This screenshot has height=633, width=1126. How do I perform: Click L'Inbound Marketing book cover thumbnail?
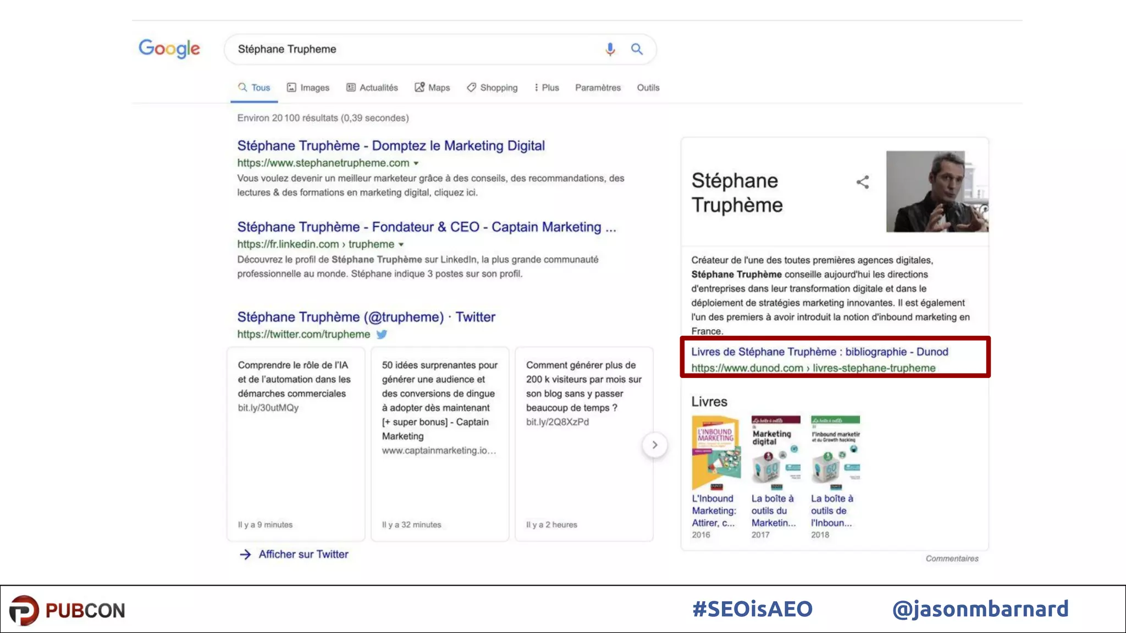tap(715, 453)
